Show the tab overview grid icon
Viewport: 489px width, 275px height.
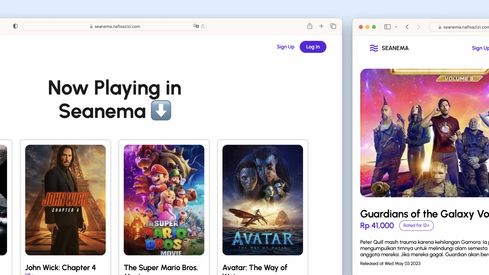pyautogui.click(x=333, y=26)
